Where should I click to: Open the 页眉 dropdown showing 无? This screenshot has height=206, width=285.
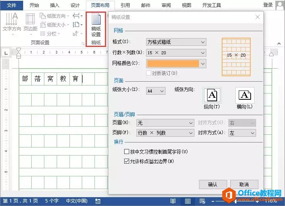click(x=165, y=123)
